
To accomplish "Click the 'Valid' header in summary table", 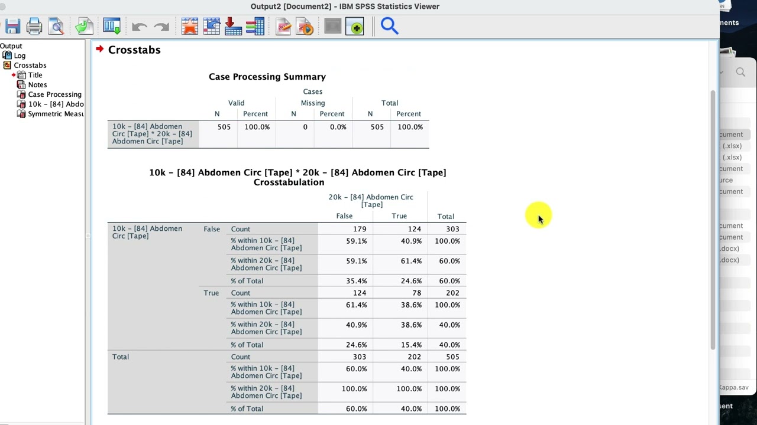I will pyautogui.click(x=236, y=103).
